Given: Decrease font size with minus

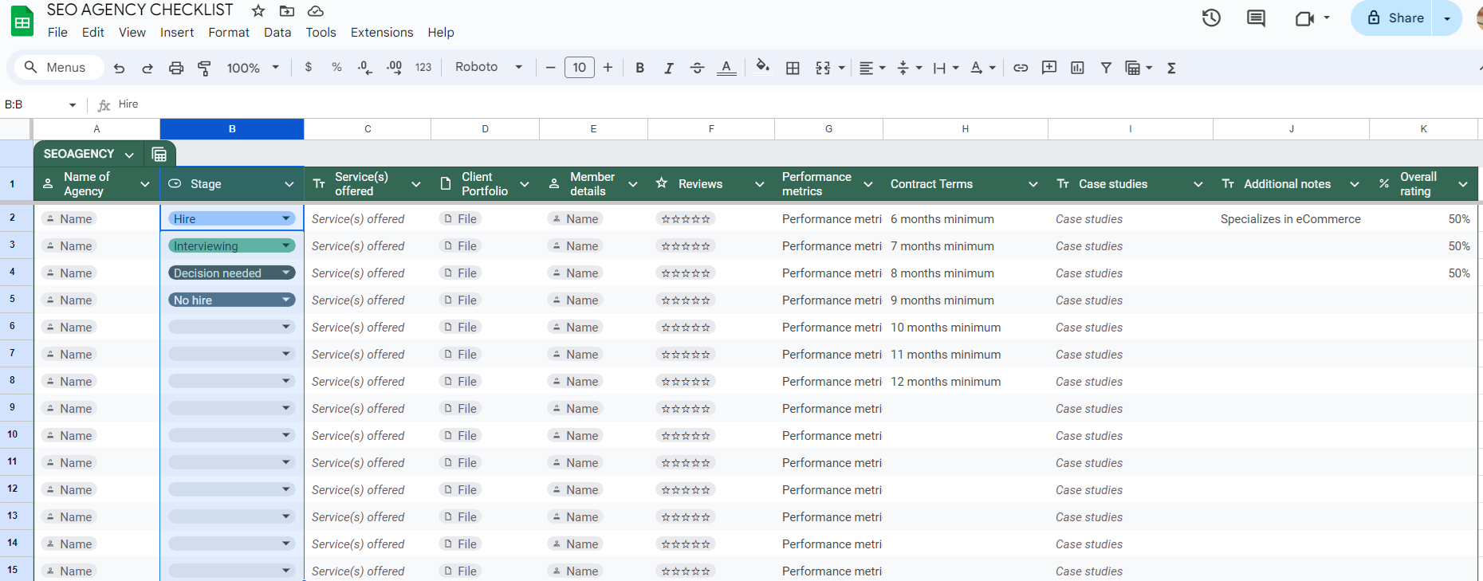Looking at the screenshot, I should [x=550, y=68].
